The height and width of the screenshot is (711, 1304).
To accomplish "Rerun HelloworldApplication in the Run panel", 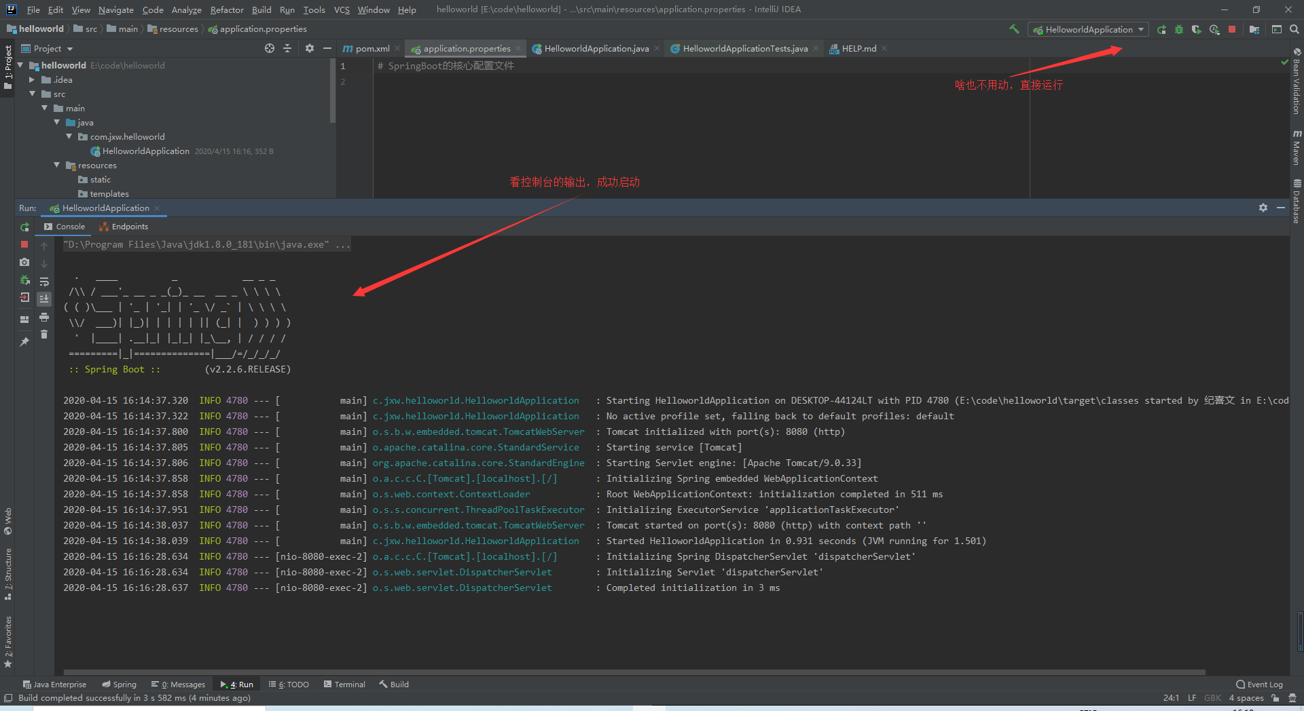I will point(24,227).
